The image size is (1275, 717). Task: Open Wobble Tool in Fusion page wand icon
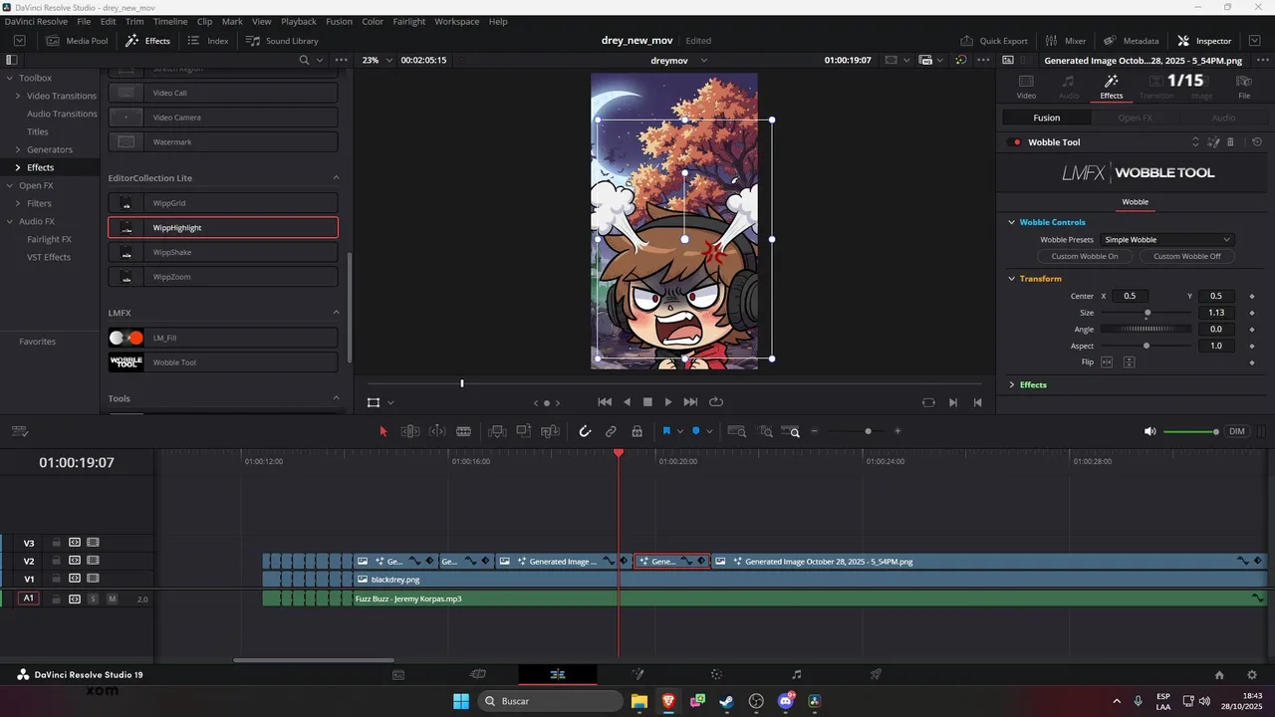pyautogui.click(x=1213, y=142)
